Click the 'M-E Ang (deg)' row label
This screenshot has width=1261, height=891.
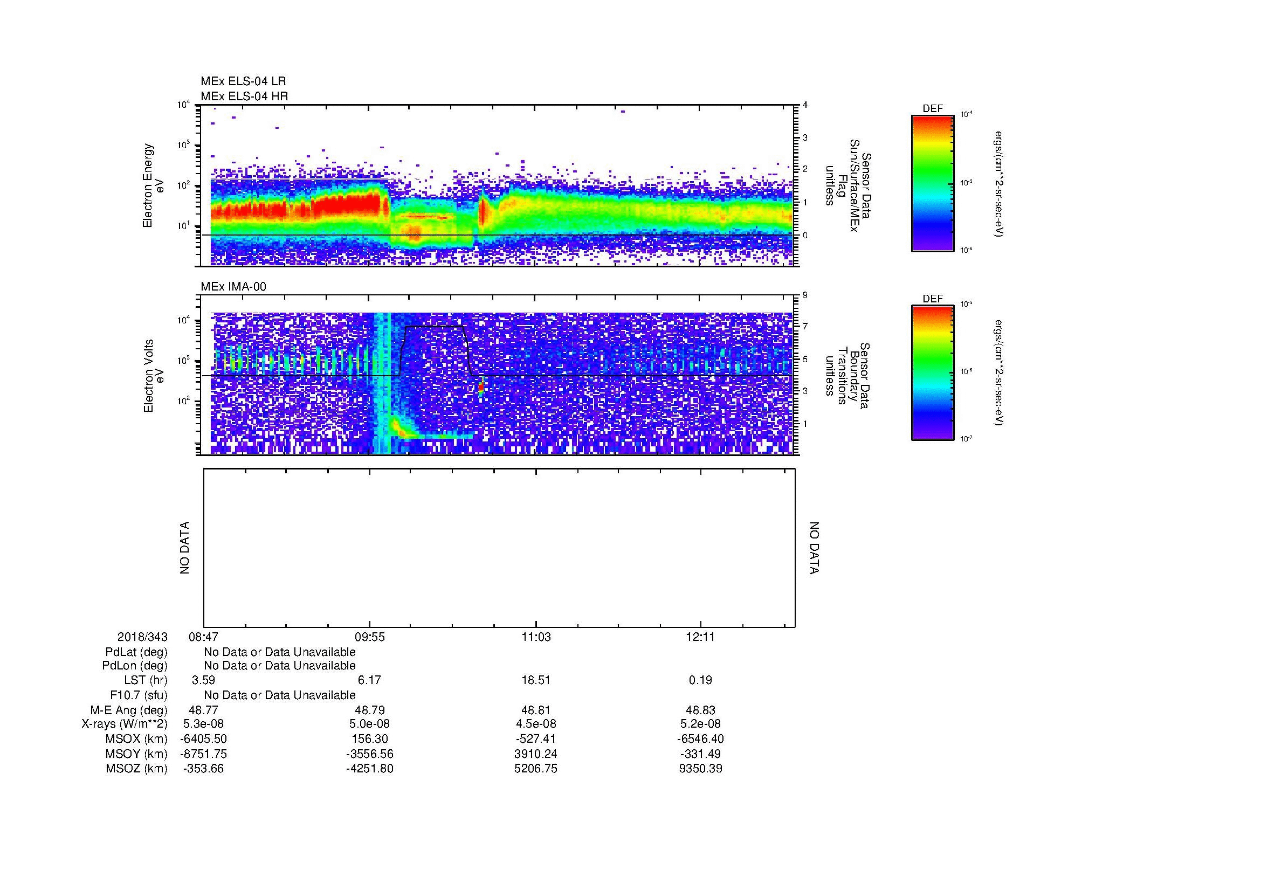click(128, 710)
